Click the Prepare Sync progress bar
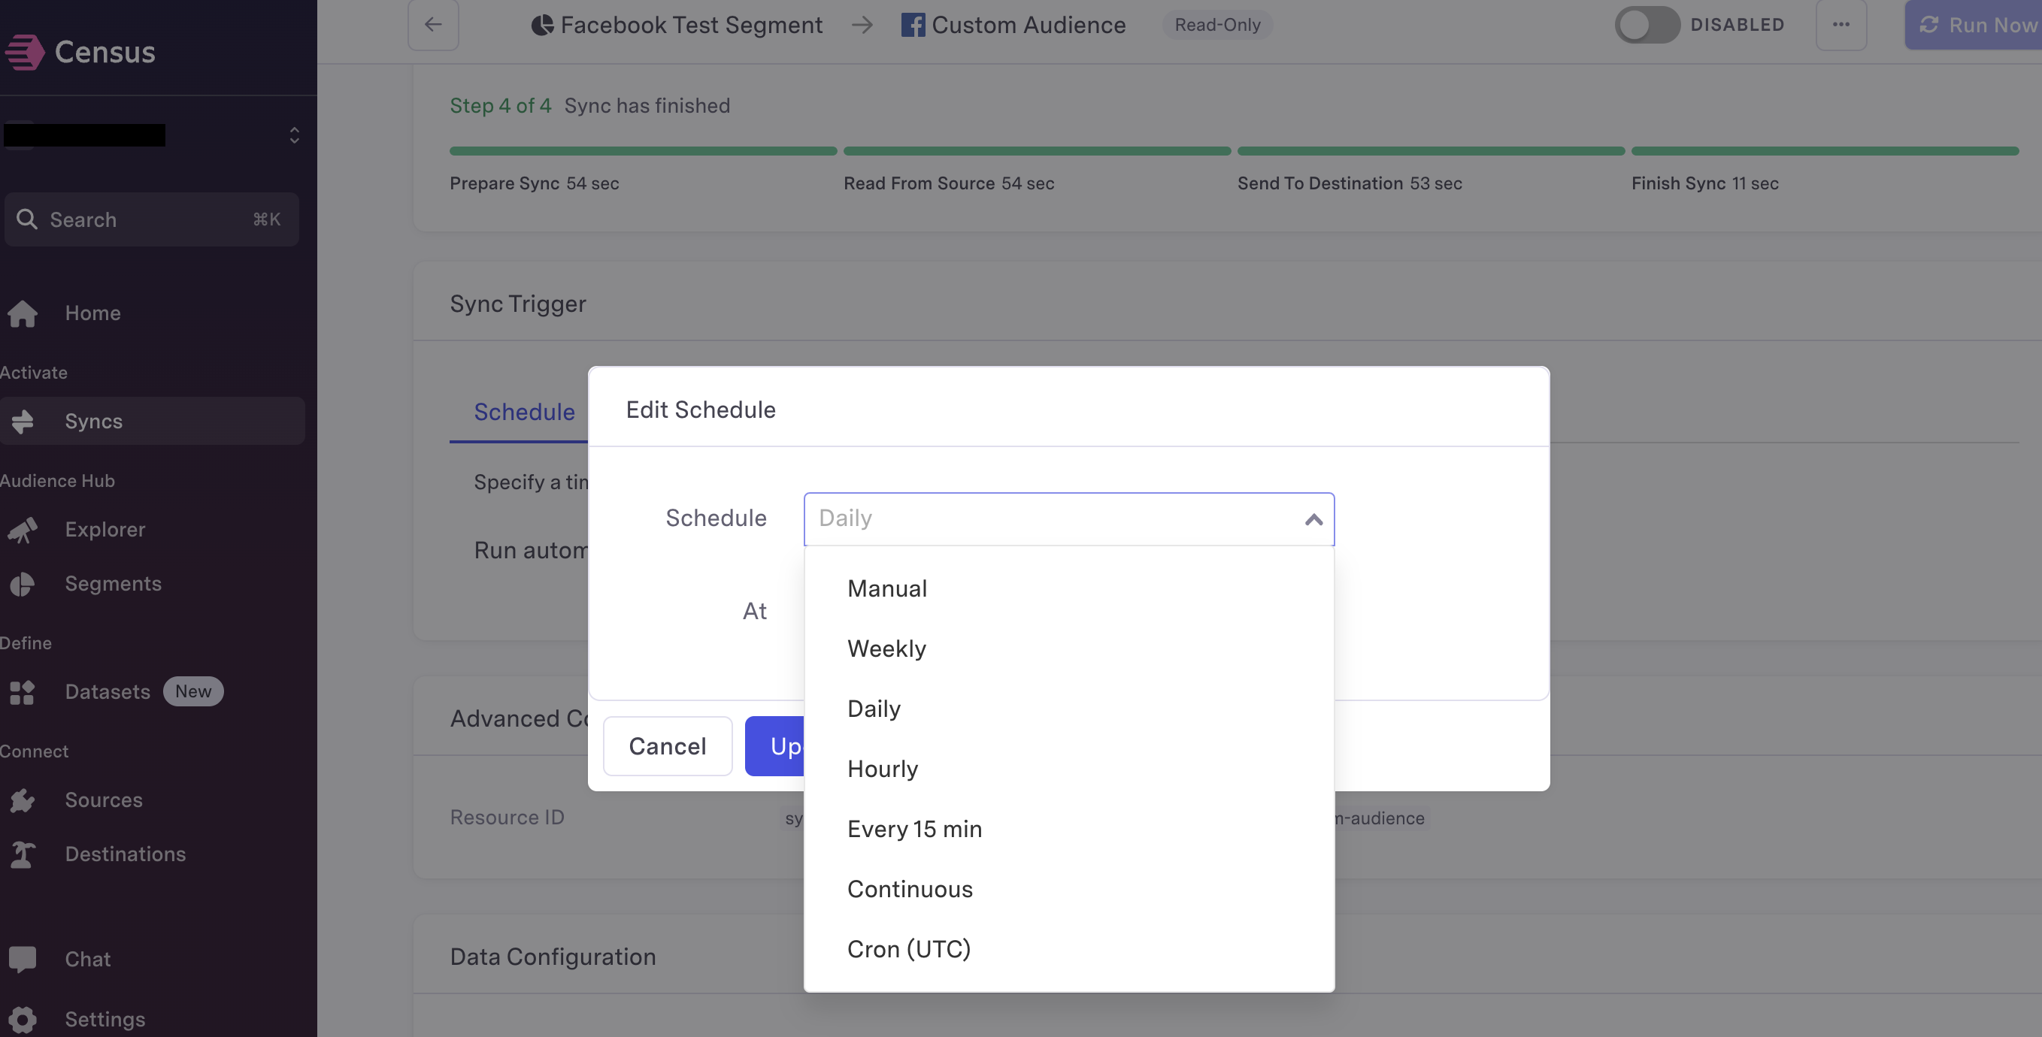Image resolution: width=2042 pixels, height=1037 pixels. (x=643, y=150)
